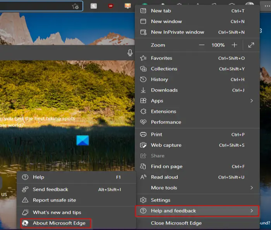Viewport: 271px width, 230px height.
Task: Click the New window icon
Action: (143, 21)
